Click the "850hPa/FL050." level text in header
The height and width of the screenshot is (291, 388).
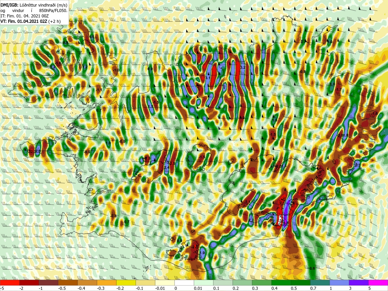pyautogui.click(x=54, y=10)
